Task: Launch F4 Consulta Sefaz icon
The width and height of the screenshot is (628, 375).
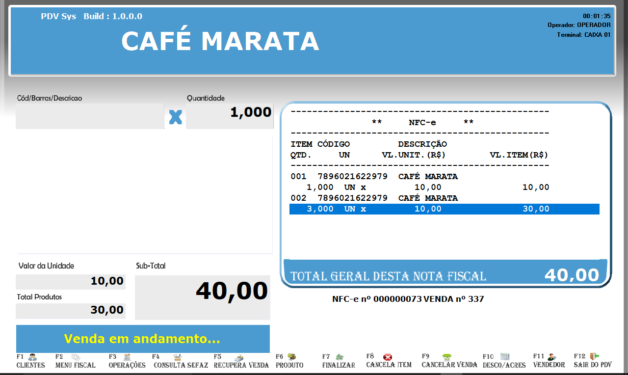Action: (178, 357)
